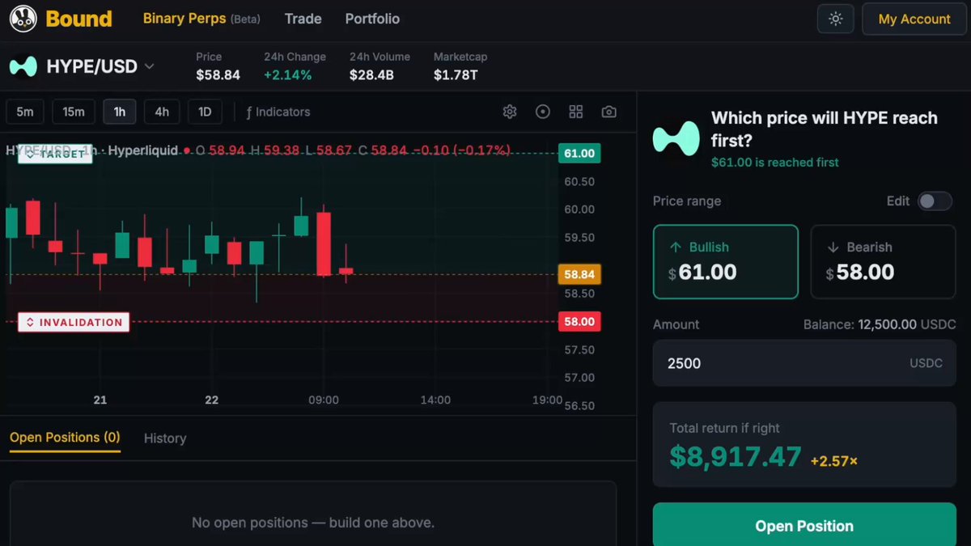This screenshot has width=971, height=546.
Task: Click the red 58.00 price axis label
Action: (579, 322)
